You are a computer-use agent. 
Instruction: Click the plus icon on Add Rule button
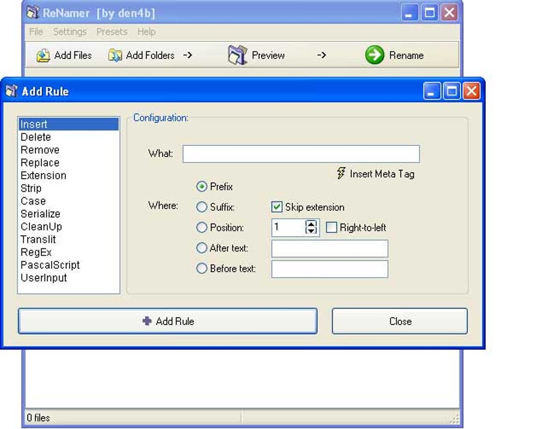point(147,321)
